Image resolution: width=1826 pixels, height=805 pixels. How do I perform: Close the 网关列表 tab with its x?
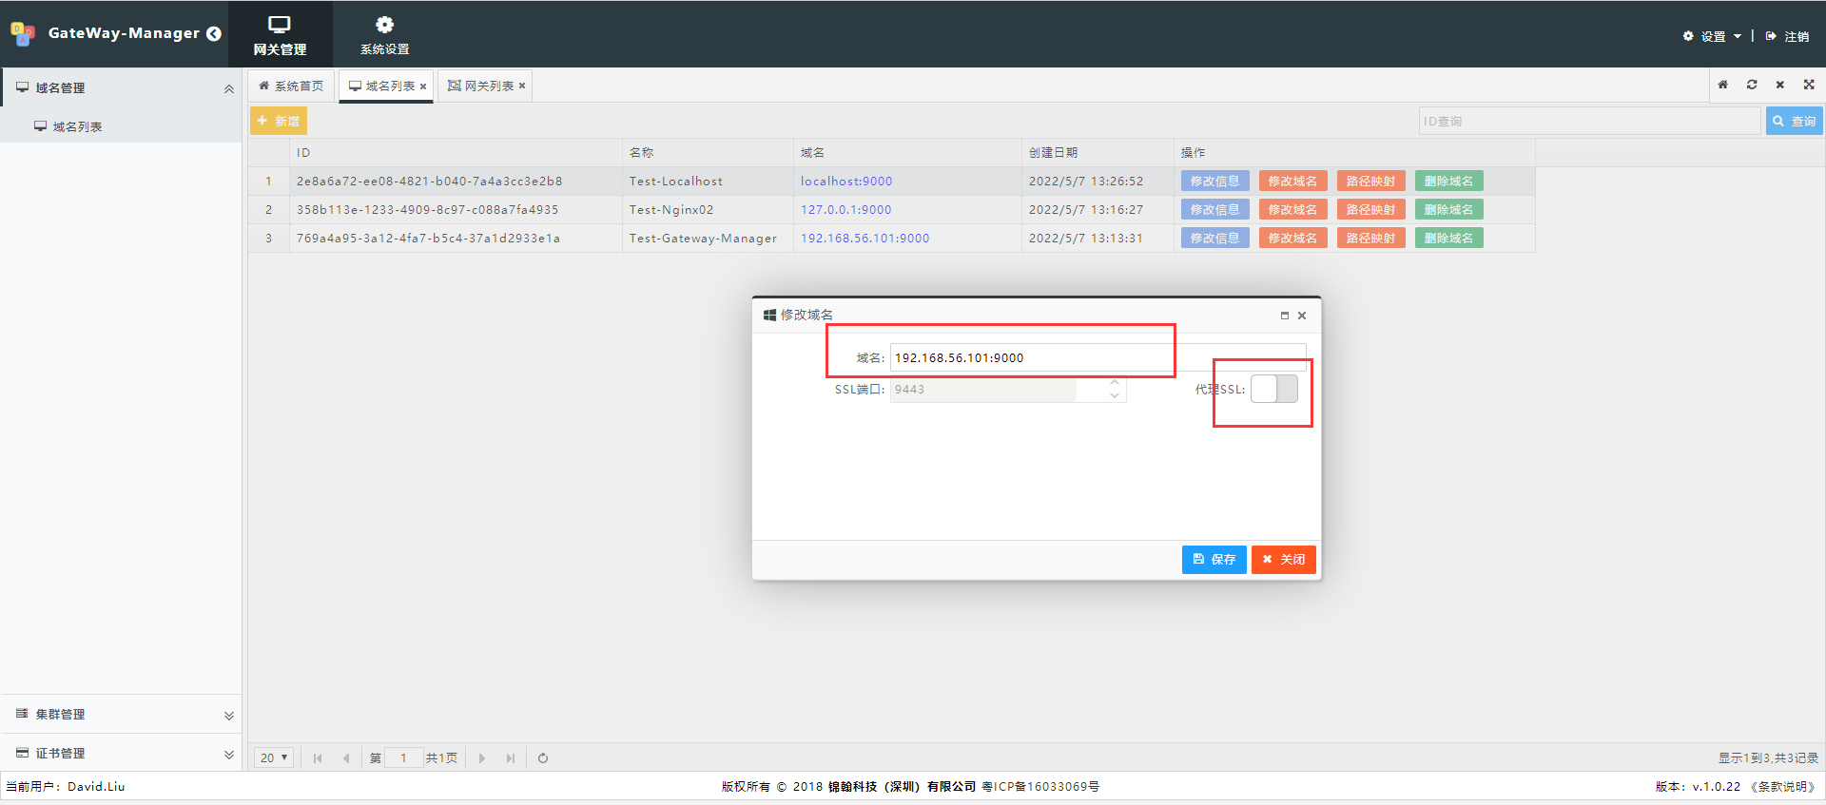pos(522,86)
